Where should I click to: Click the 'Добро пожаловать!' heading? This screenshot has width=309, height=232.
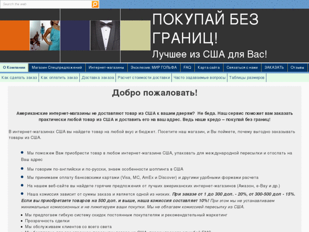pyautogui.click(x=155, y=93)
